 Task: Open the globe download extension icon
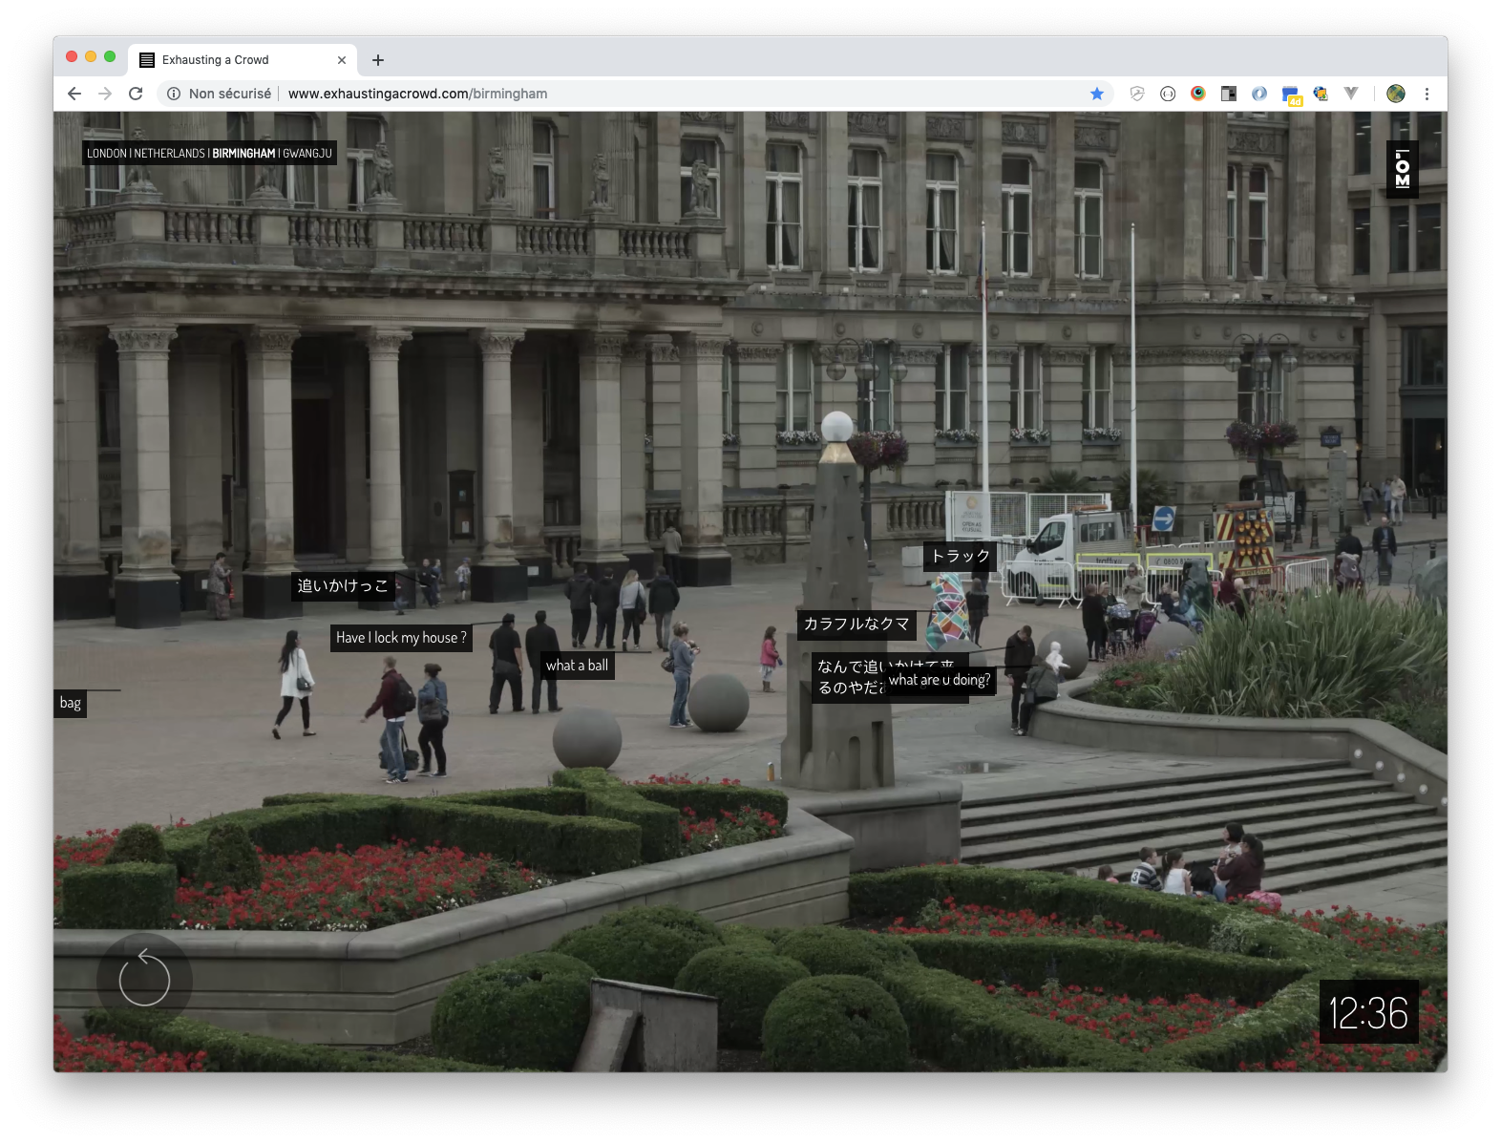coord(1321,94)
